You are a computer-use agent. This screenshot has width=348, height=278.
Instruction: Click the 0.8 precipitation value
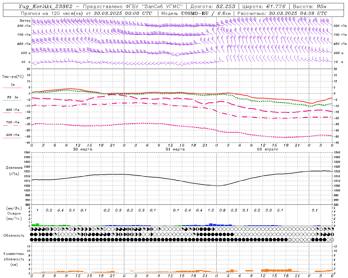tap(222, 210)
